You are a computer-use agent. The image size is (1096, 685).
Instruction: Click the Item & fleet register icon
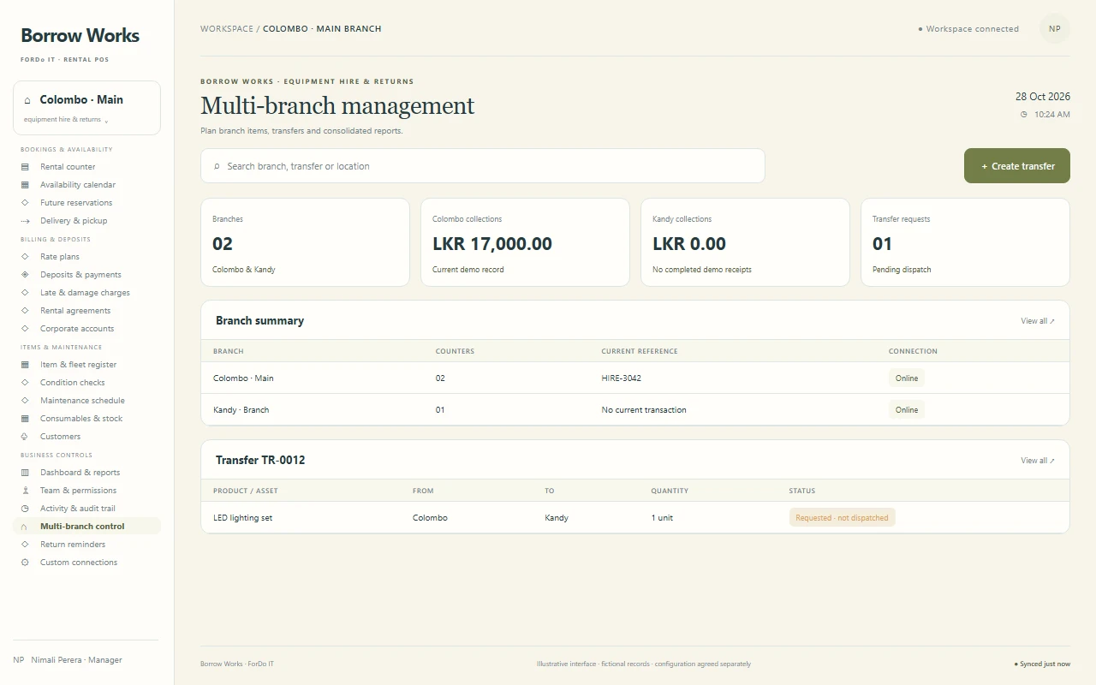(x=25, y=365)
